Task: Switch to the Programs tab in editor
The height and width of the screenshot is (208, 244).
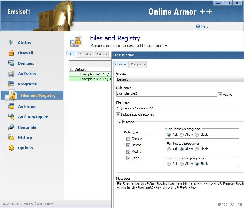Action: pos(138,64)
